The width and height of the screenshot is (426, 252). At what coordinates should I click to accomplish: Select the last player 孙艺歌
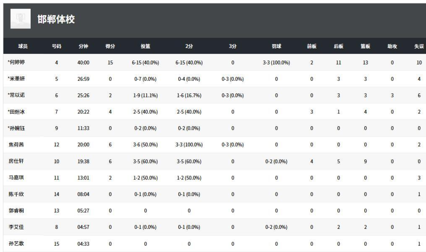pos(16,244)
